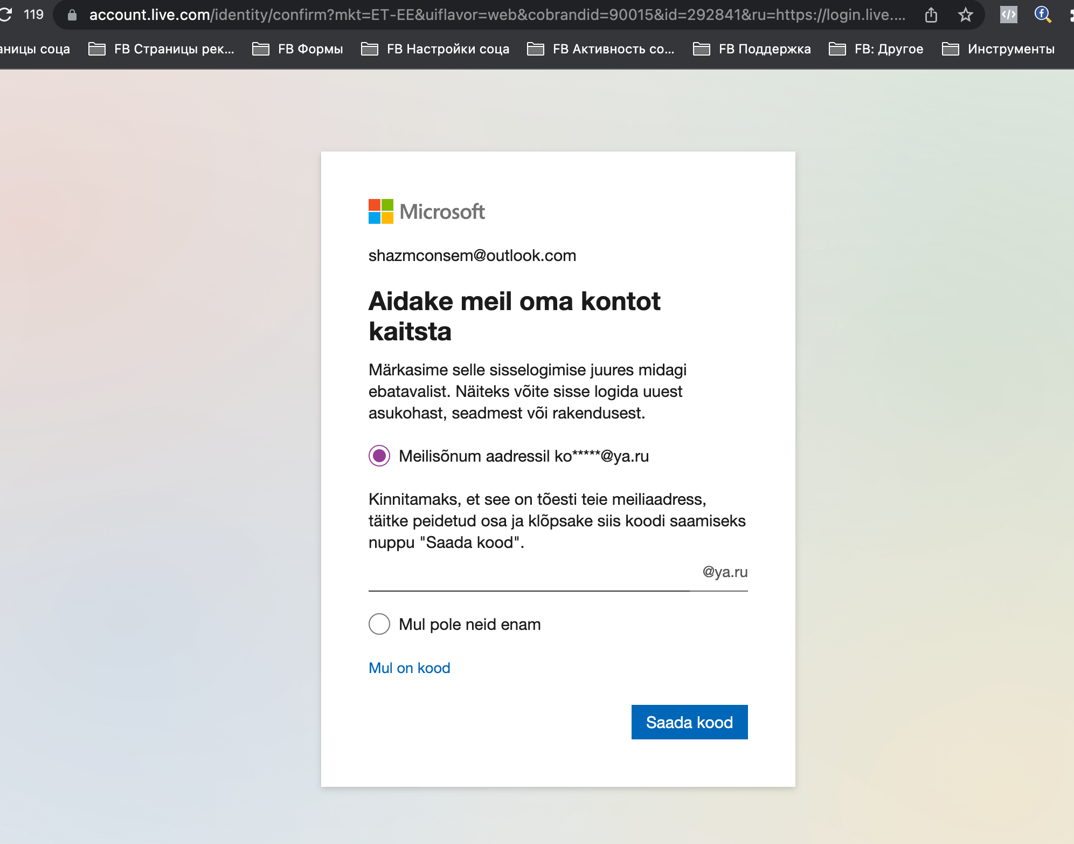Open the Инструменты bookmark folder
Screen dimensions: 1074x844
pos(999,49)
